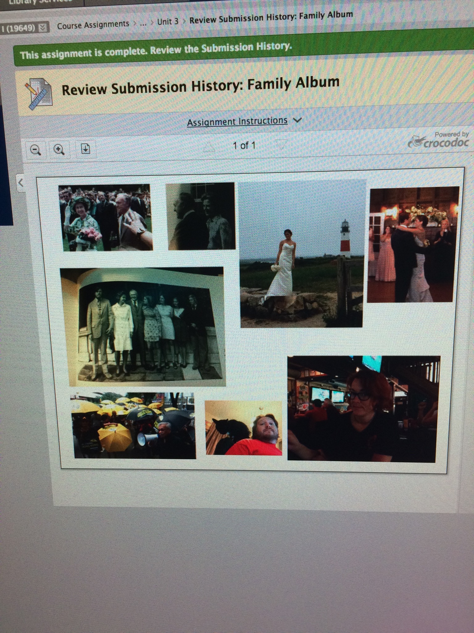The width and height of the screenshot is (474, 633).
Task: Click the black-and-white family group photo
Action: (143, 326)
